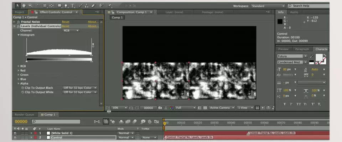Select the Pan Behind anchor point tool
342x142 pixels.
51,5
